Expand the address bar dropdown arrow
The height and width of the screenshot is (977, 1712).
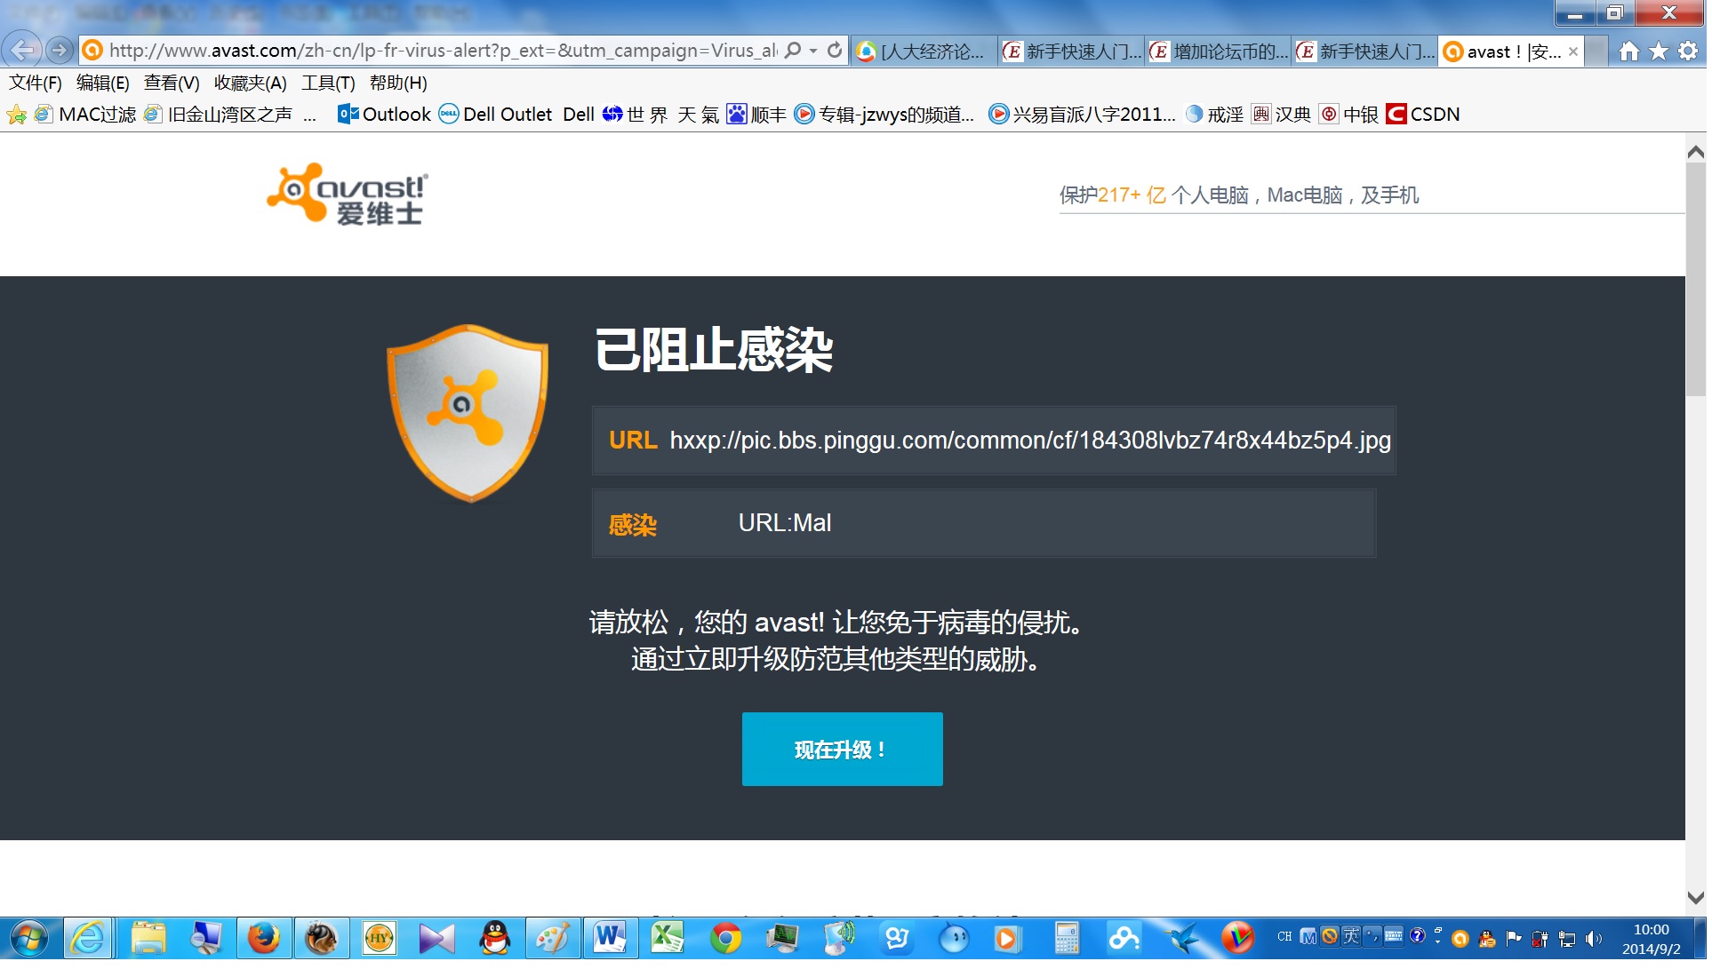(813, 51)
